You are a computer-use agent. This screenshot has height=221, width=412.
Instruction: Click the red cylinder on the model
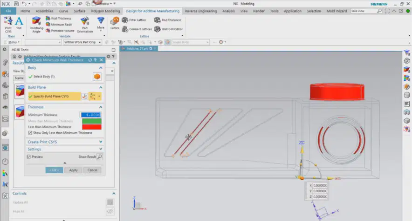[x=337, y=91]
